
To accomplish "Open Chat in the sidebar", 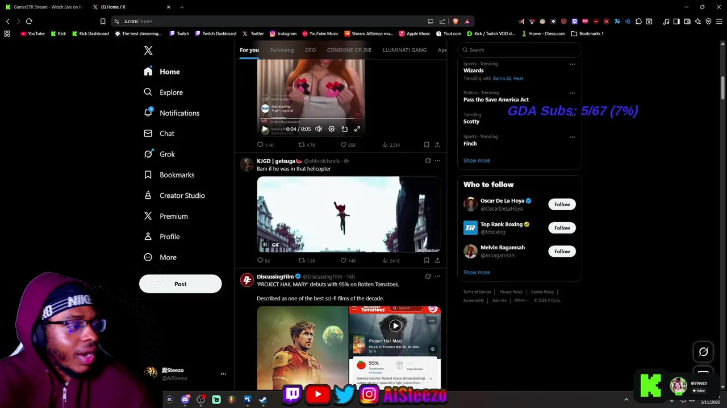I will pyautogui.click(x=159, y=134).
